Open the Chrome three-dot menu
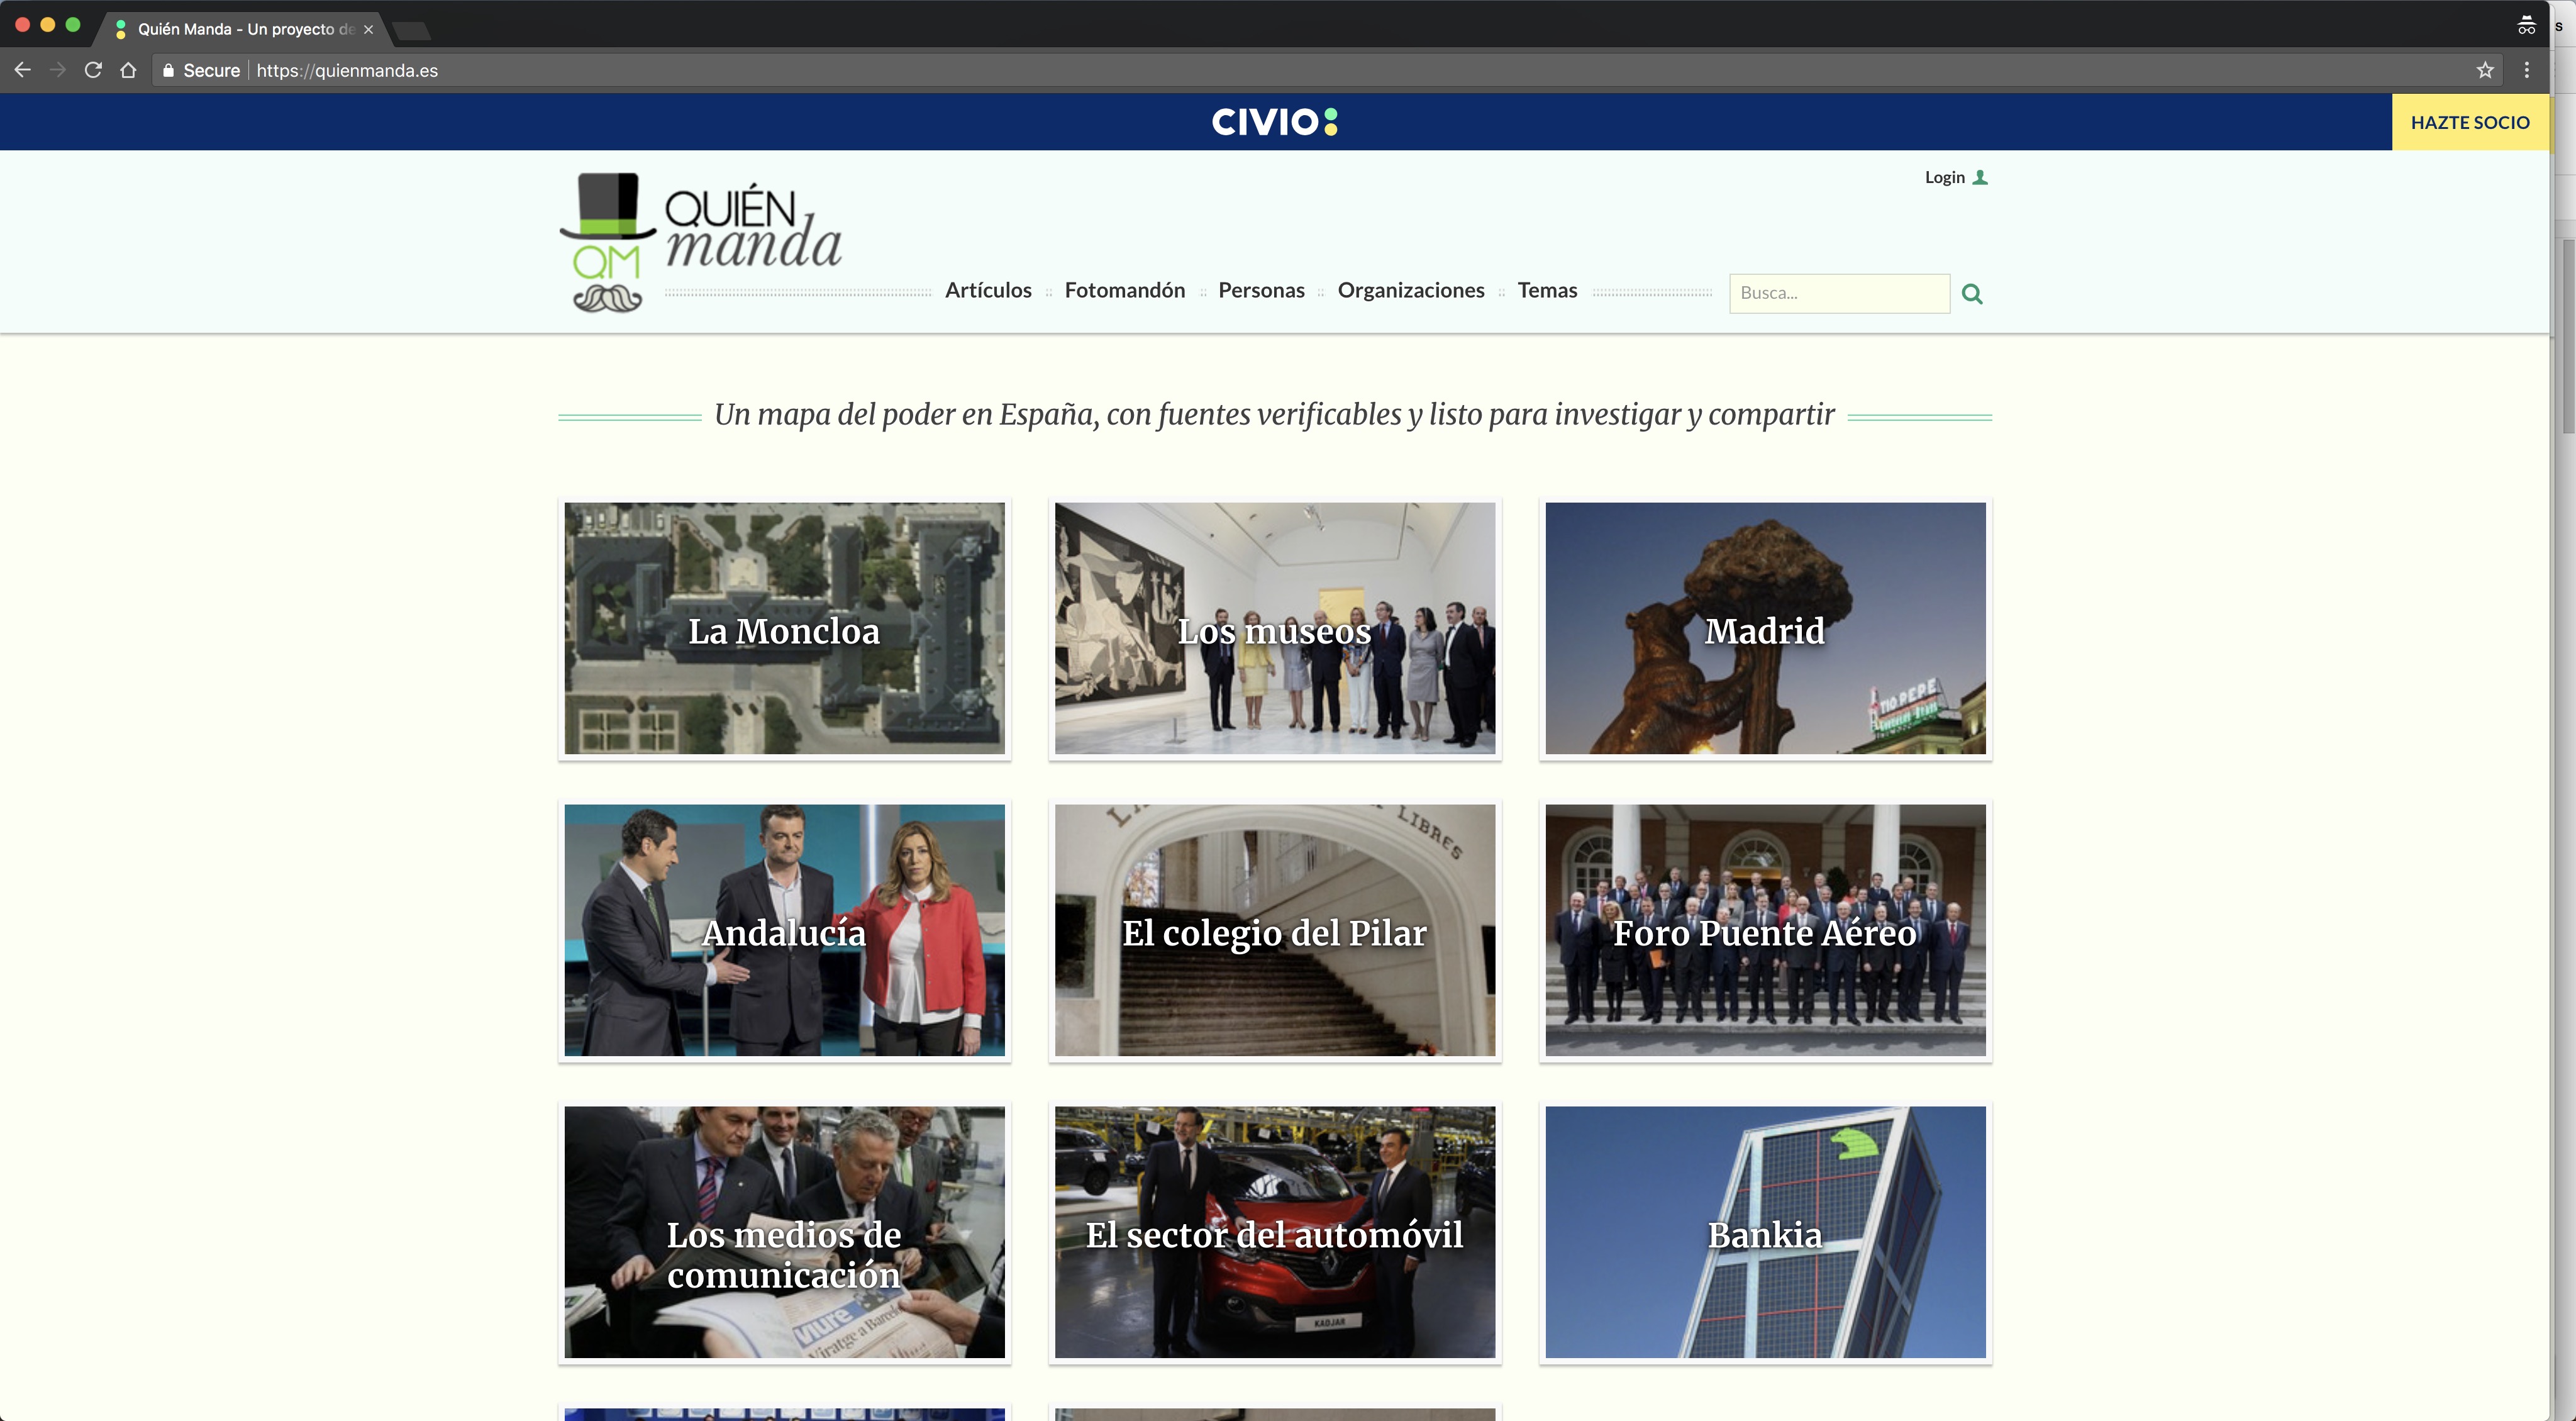Image resolution: width=2576 pixels, height=1421 pixels. [x=2527, y=70]
